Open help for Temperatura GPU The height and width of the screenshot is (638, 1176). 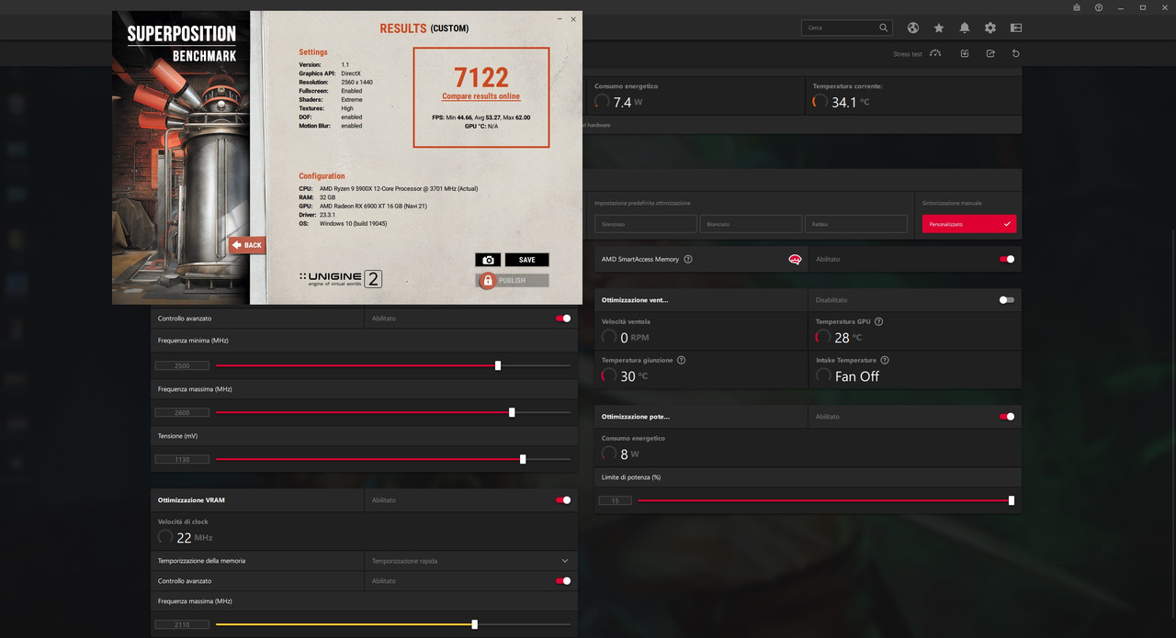pos(879,321)
